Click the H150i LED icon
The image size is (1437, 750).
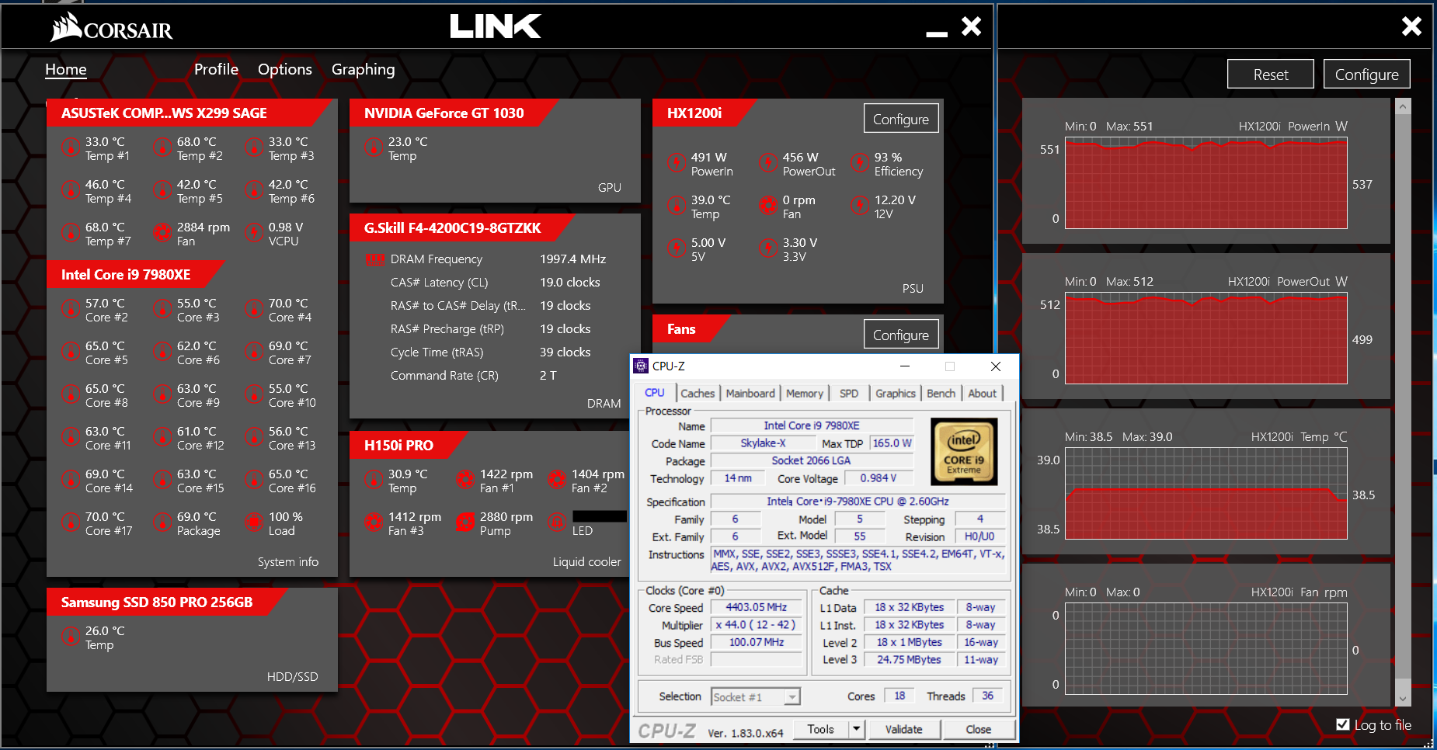(557, 523)
